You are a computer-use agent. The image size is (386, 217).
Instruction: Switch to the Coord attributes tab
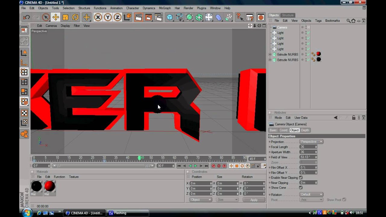coord(283,130)
